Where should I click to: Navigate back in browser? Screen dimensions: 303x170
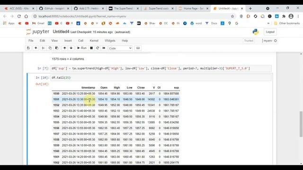click(x=5, y=17)
